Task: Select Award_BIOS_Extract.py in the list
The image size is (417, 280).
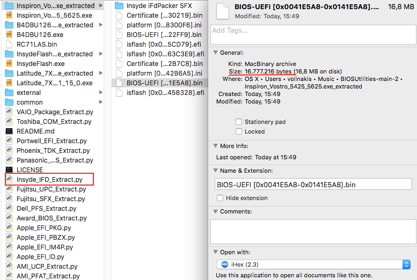Action: coord(52,218)
